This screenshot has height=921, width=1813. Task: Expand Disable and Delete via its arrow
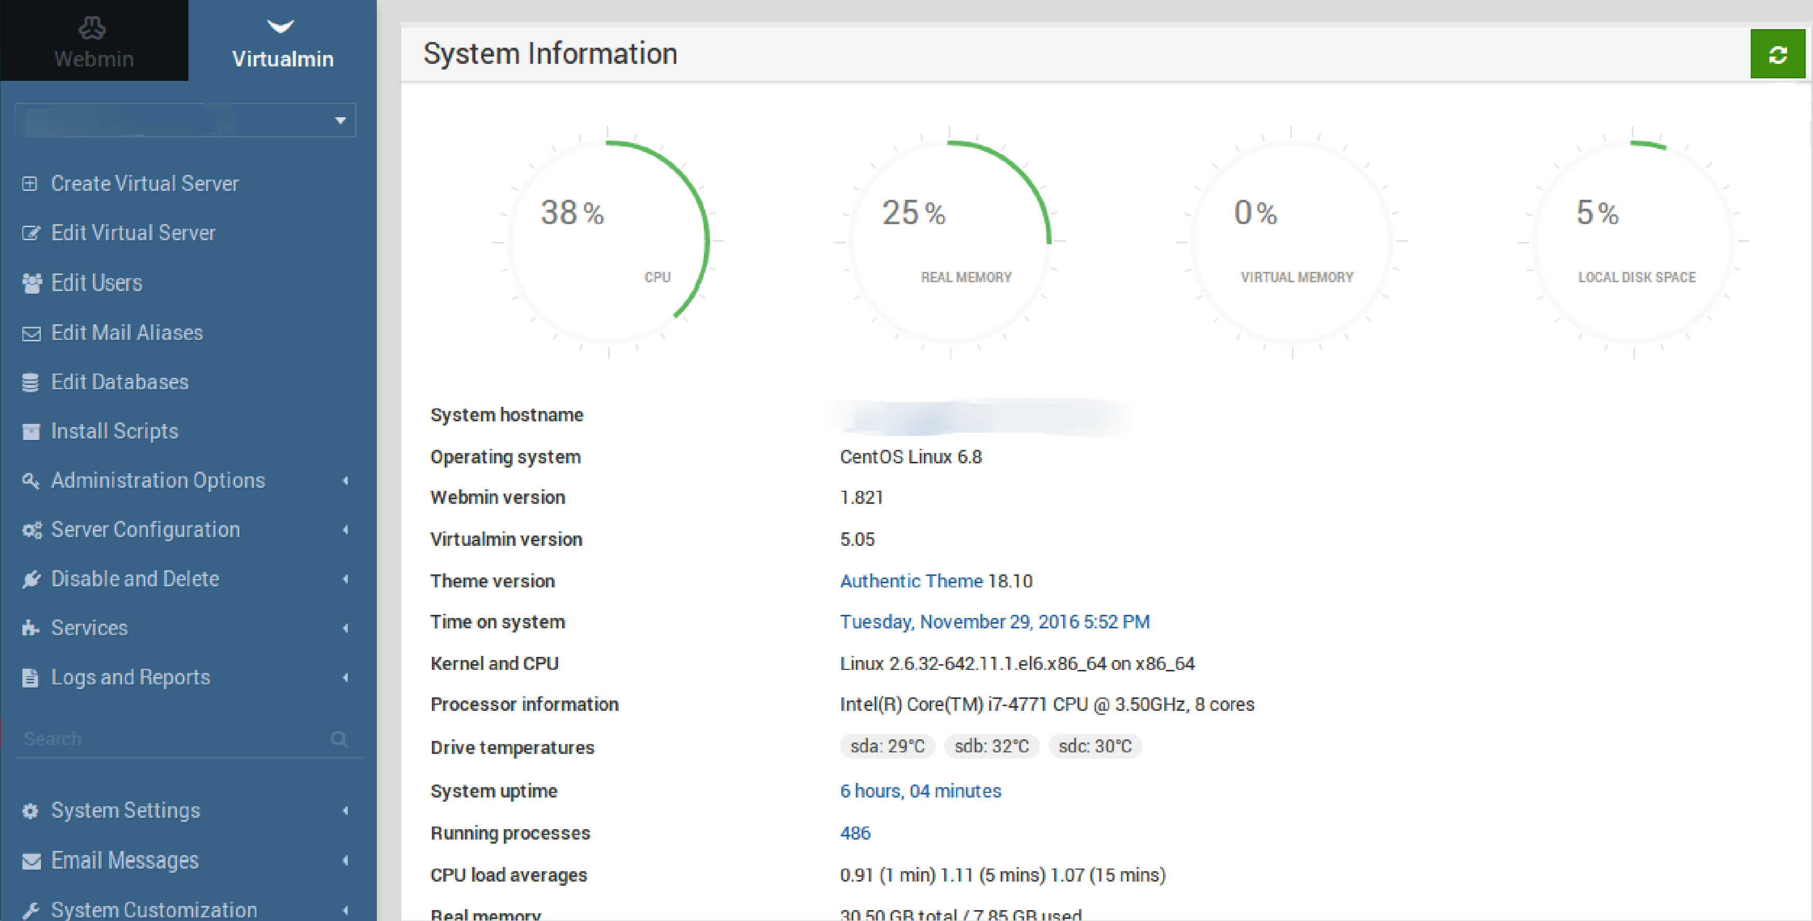346,579
